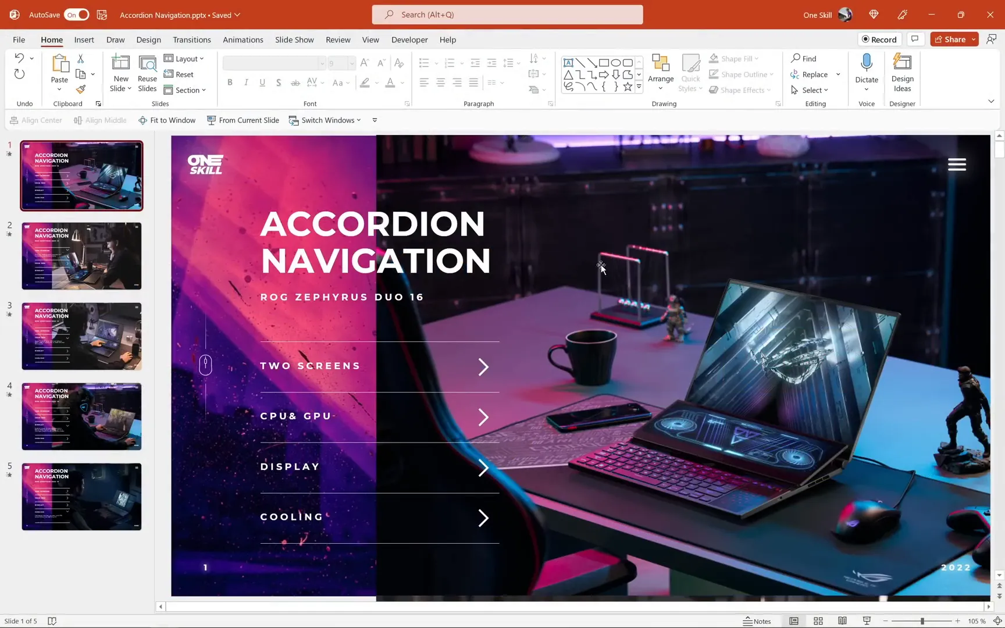Select the star shape in shapes gallery

pos(628,87)
